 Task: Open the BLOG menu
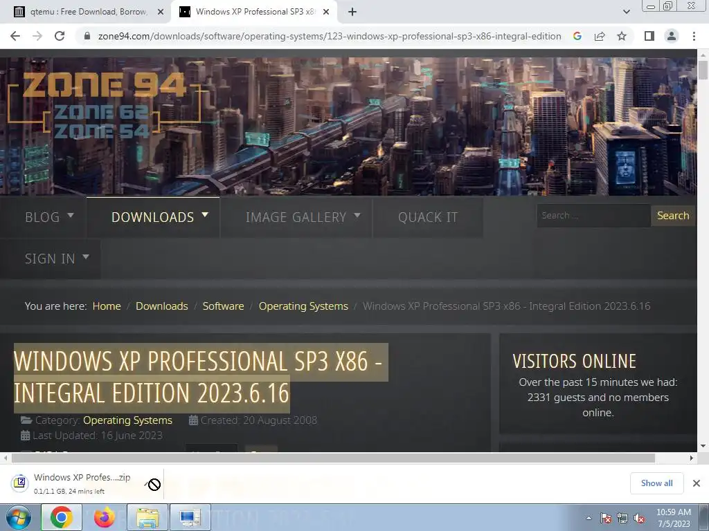48,217
